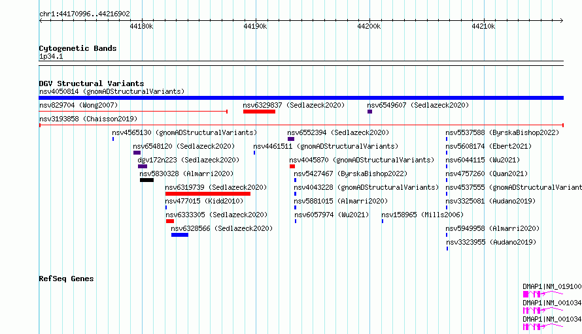Select nsv6057974 (Wu2021) label

tap(332, 215)
